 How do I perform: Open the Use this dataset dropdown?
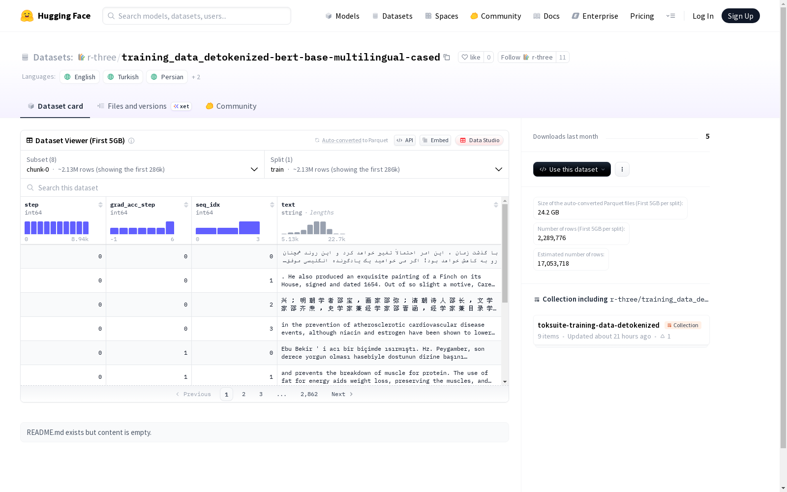[x=572, y=169]
